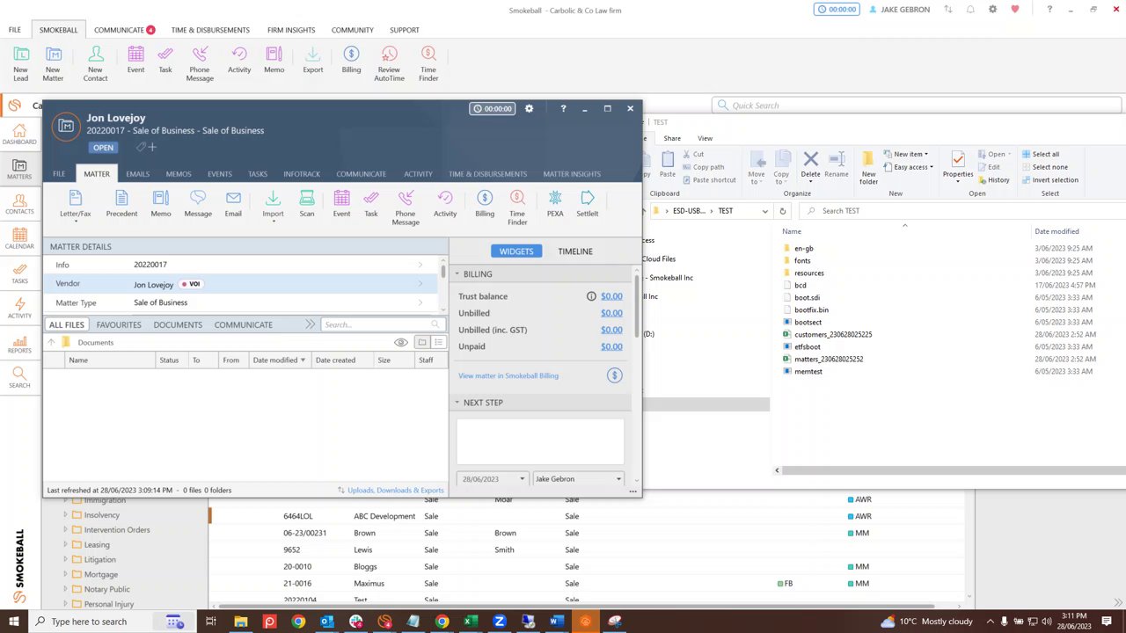Create an Email from the matter toolbar
This screenshot has height=633, width=1126.
233,203
